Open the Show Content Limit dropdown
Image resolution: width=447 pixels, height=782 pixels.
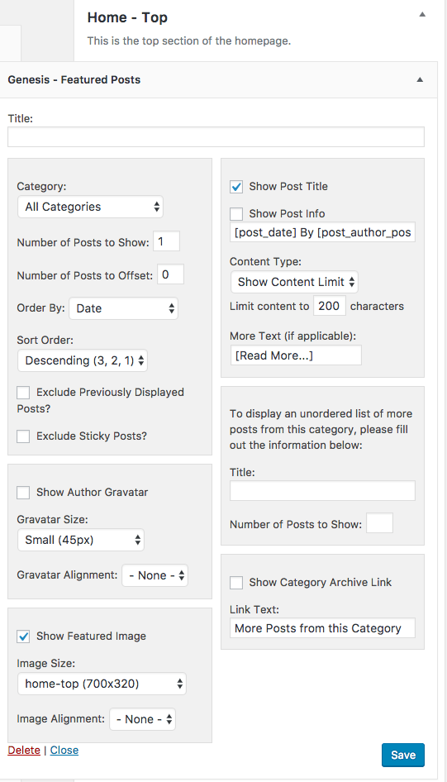pyautogui.click(x=294, y=282)
